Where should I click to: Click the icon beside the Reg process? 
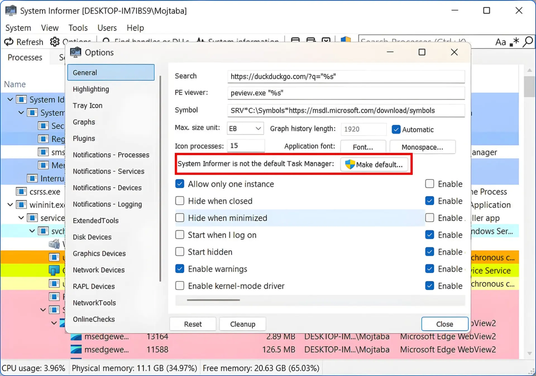43,139
